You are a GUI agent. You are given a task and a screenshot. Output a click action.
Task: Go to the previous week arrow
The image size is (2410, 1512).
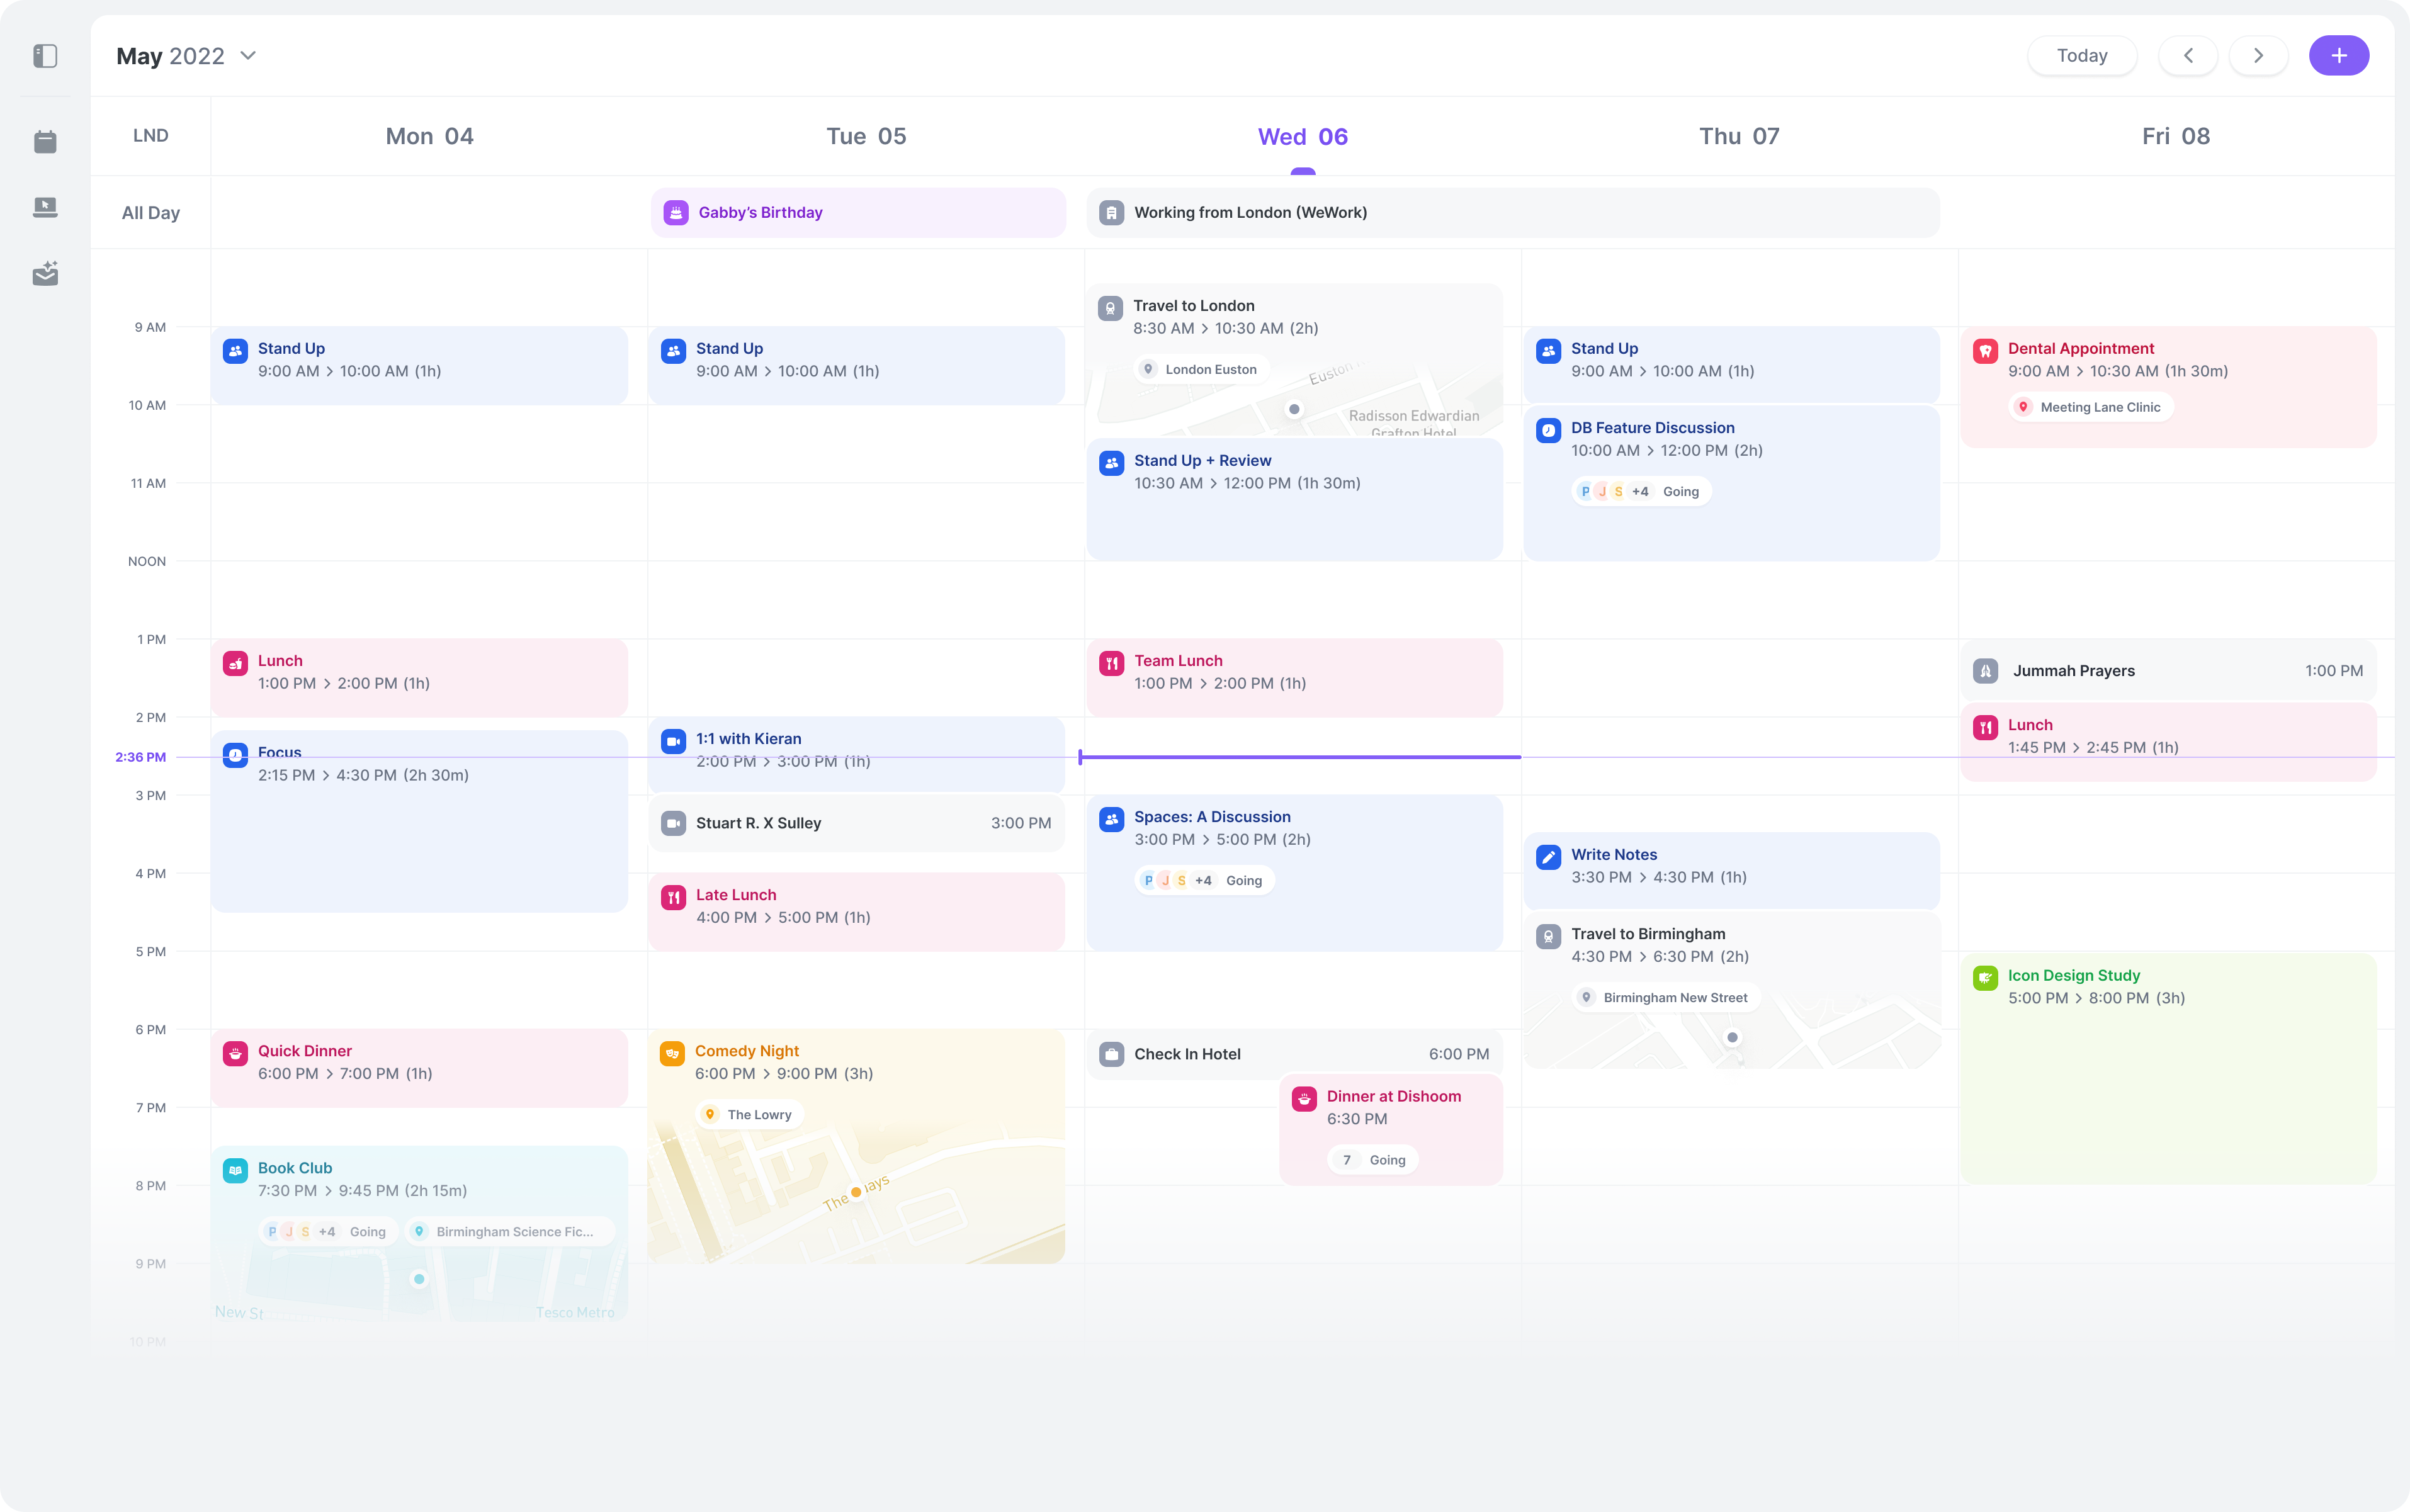(2187, 56)
